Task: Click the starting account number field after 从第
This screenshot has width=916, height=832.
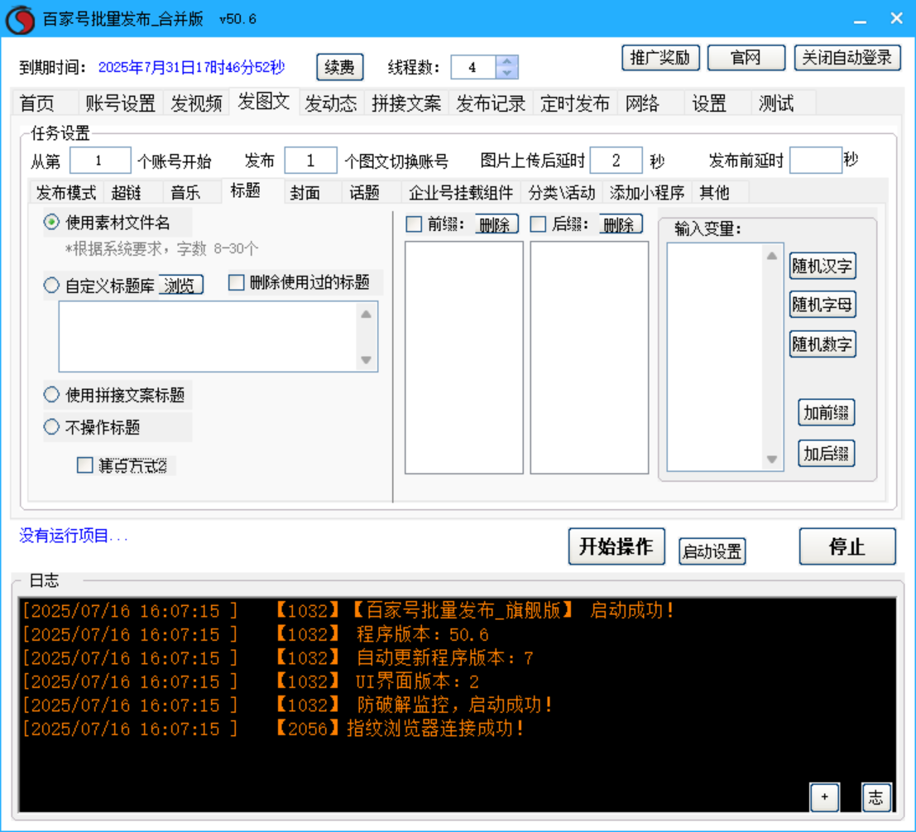Action: 100,160
